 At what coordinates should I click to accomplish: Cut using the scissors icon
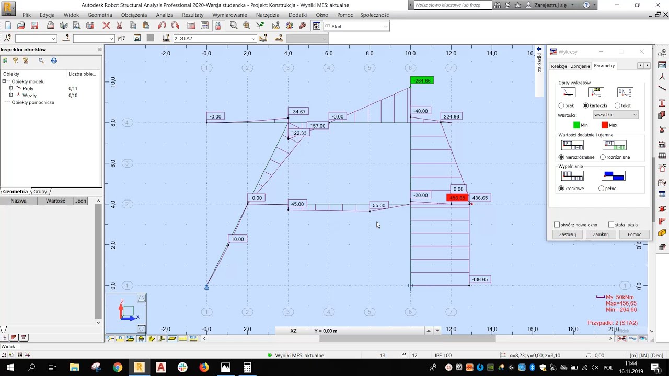tap(119, 26)
